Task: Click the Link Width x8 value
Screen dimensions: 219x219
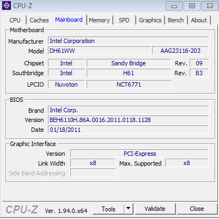Action: [x=93, y=163]
